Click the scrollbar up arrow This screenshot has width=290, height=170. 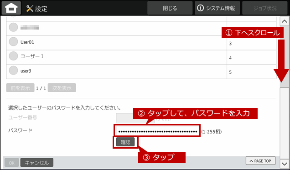pyautogui.click(x=285, y=21)
